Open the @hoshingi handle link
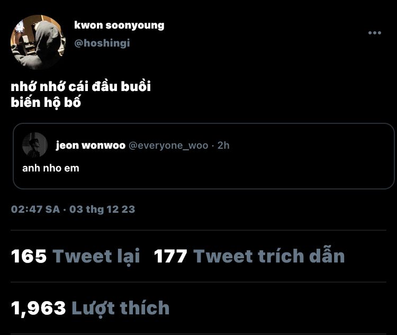Image resolution: width=397 pixels, height=335 pixels. click(x=102, y=43)
